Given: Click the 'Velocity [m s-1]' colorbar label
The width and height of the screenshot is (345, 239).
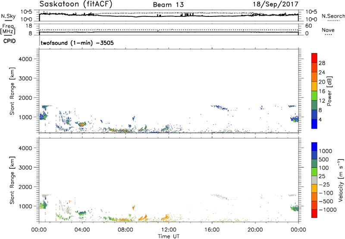Looking at the screenshot, I should (x=341, y=180).
